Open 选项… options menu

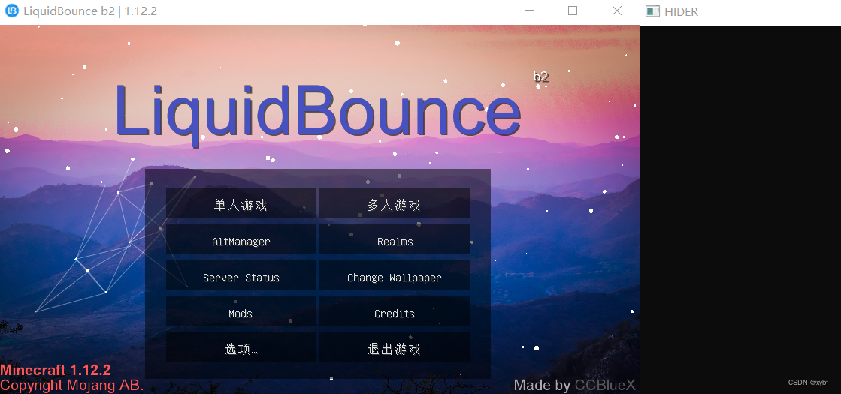coord(241,348)
